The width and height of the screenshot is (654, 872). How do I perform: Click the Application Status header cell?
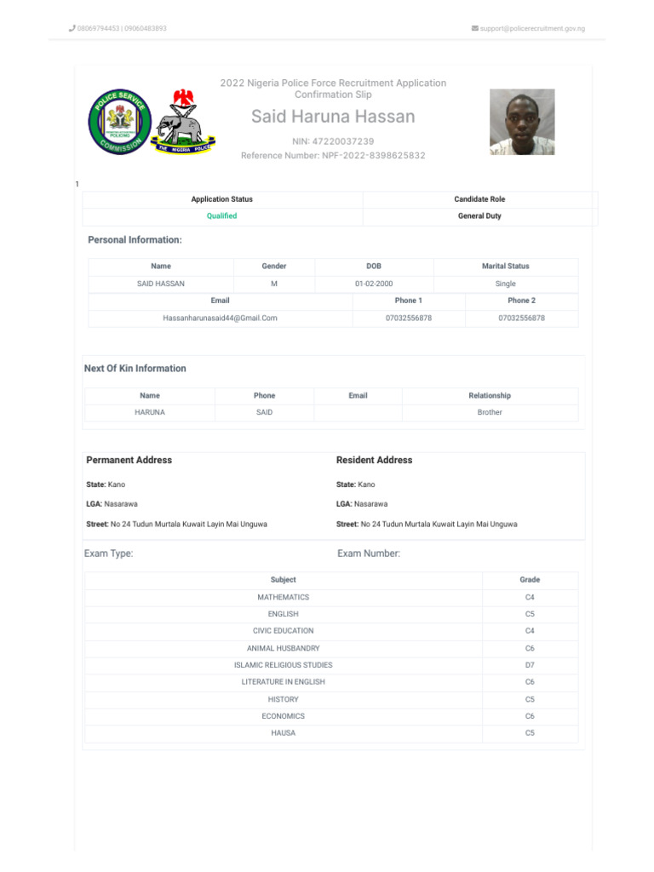222,199
